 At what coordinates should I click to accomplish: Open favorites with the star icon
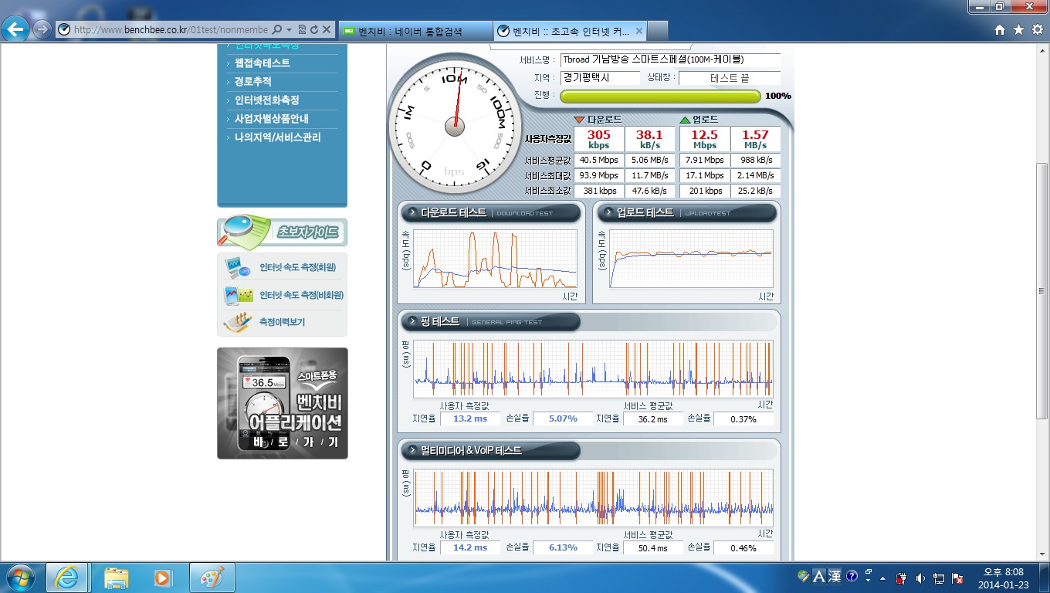(x=1018, y=29)
